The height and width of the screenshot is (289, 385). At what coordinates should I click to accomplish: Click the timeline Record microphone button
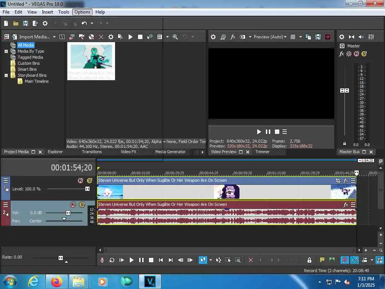coord(102,260)
